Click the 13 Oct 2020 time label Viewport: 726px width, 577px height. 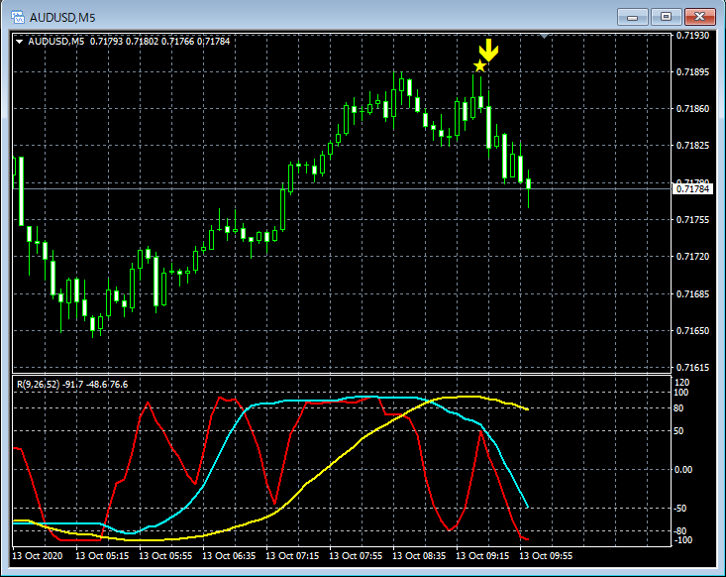[38, 555]
